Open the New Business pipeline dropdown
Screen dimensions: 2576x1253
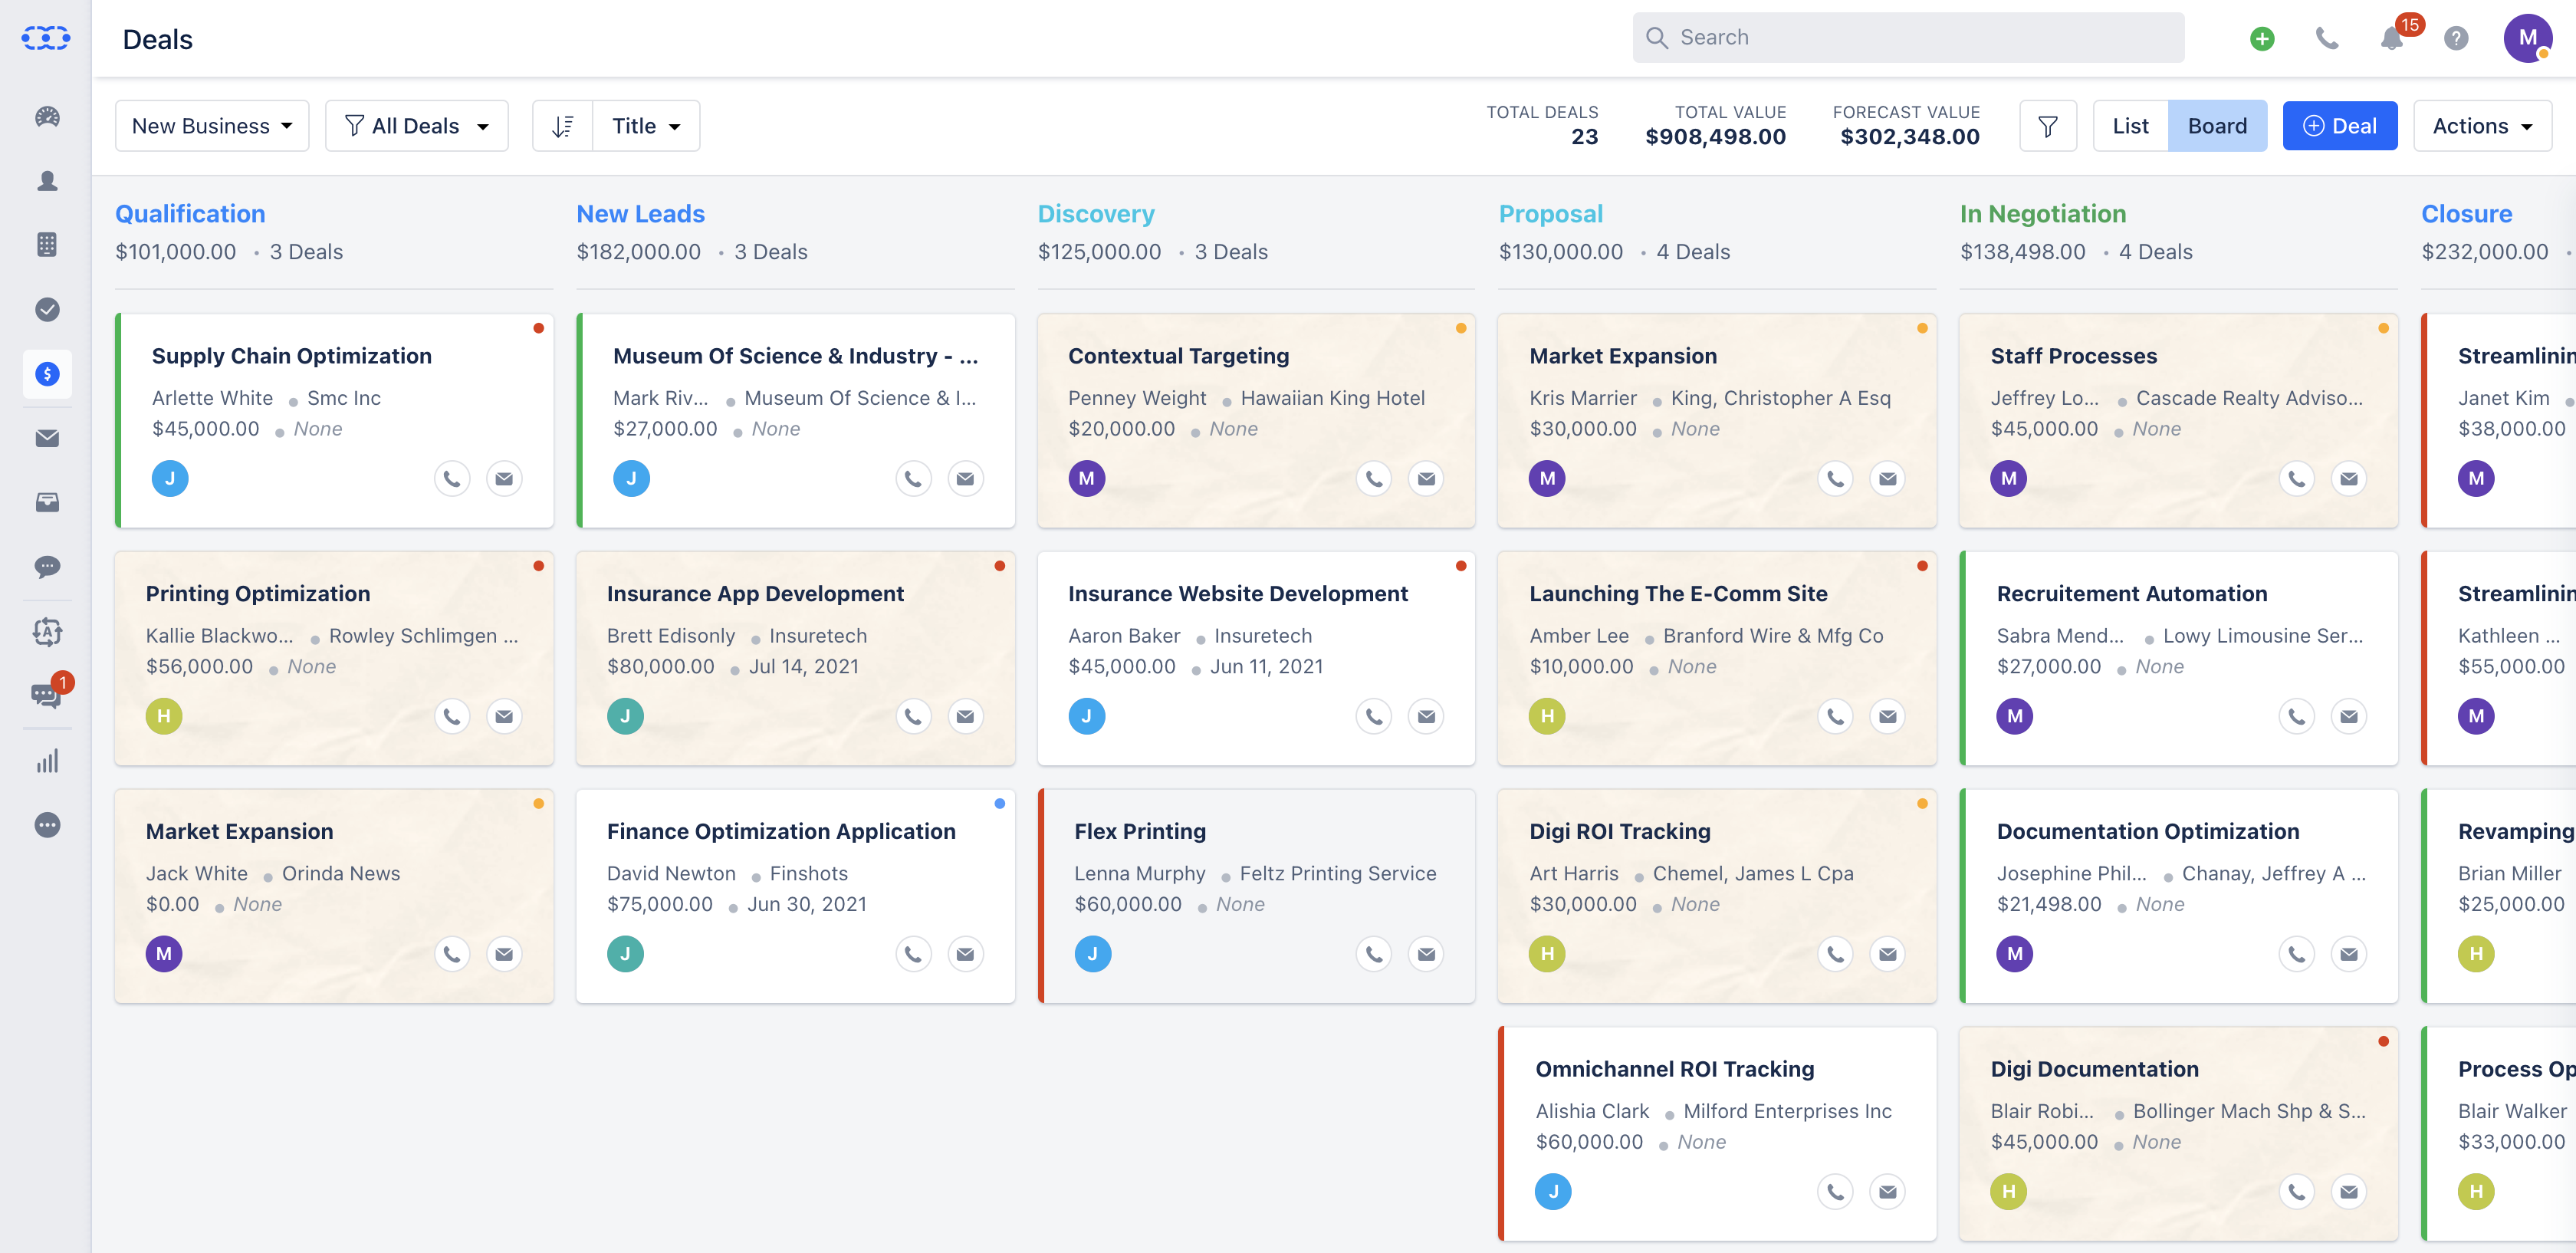(x=212, y=126)
